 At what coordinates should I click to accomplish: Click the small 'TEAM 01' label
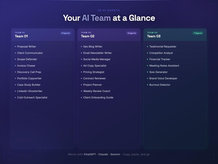tap(20, 32)
